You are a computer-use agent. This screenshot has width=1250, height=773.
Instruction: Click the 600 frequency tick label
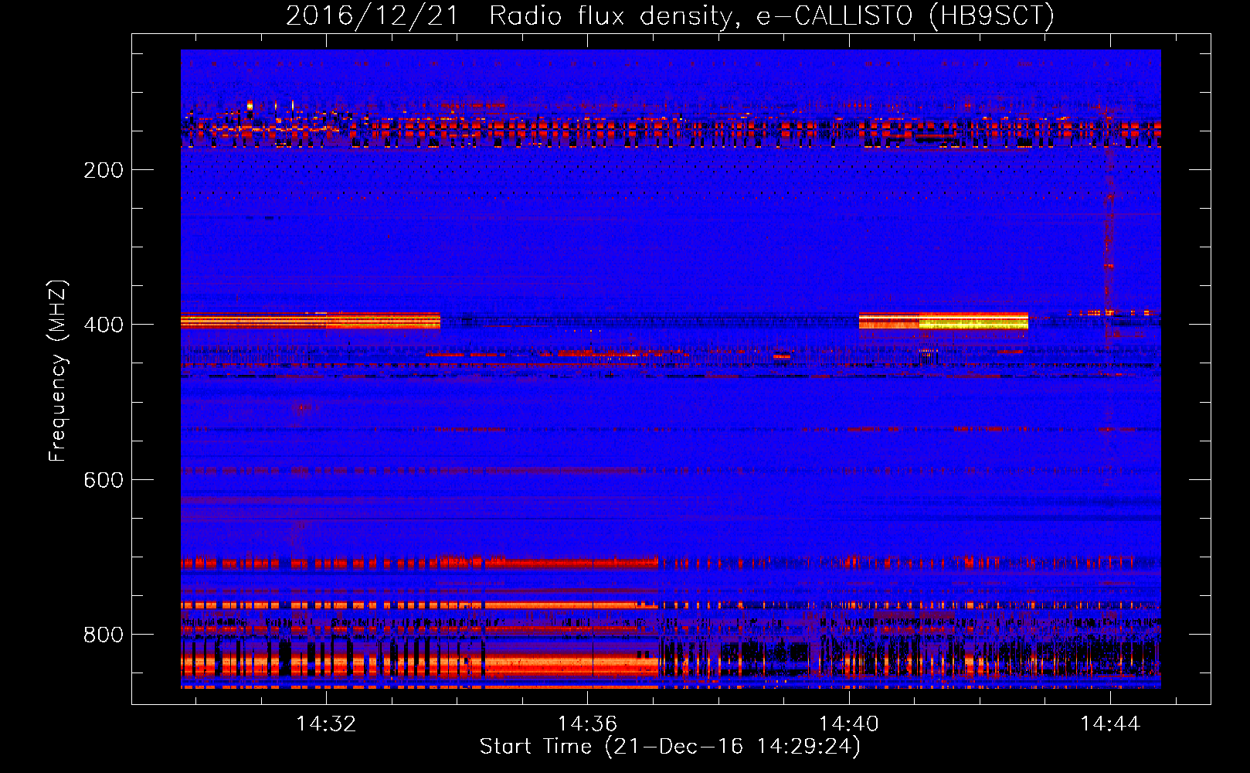(104, 480)
